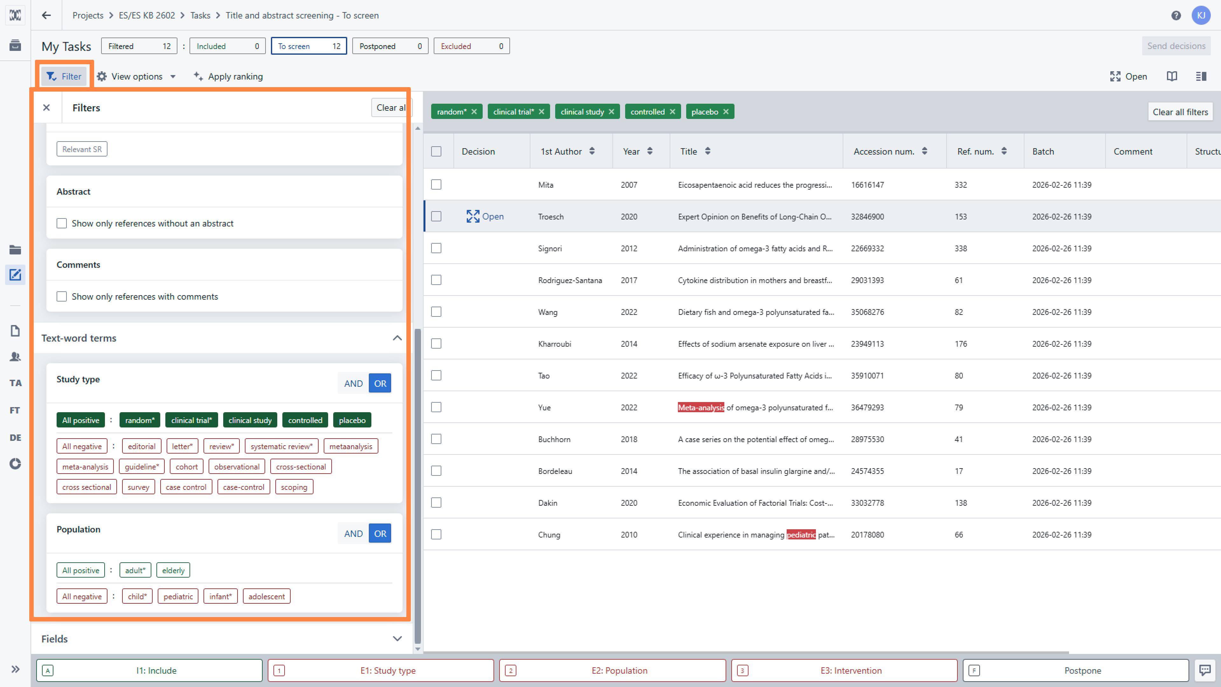The image size is (1221, 687).
Task: Click the open book reading view icon
Action: (x=1172, y=76)
